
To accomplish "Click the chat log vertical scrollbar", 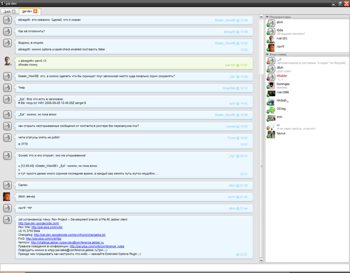I will [260, 136].
